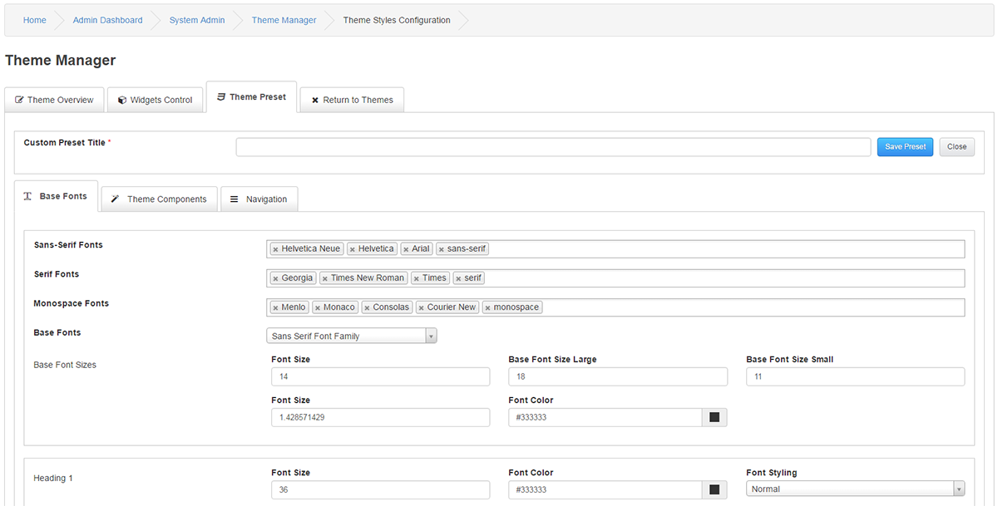
Task: Open base Font Color swatch picker
Action: (714, 417)
